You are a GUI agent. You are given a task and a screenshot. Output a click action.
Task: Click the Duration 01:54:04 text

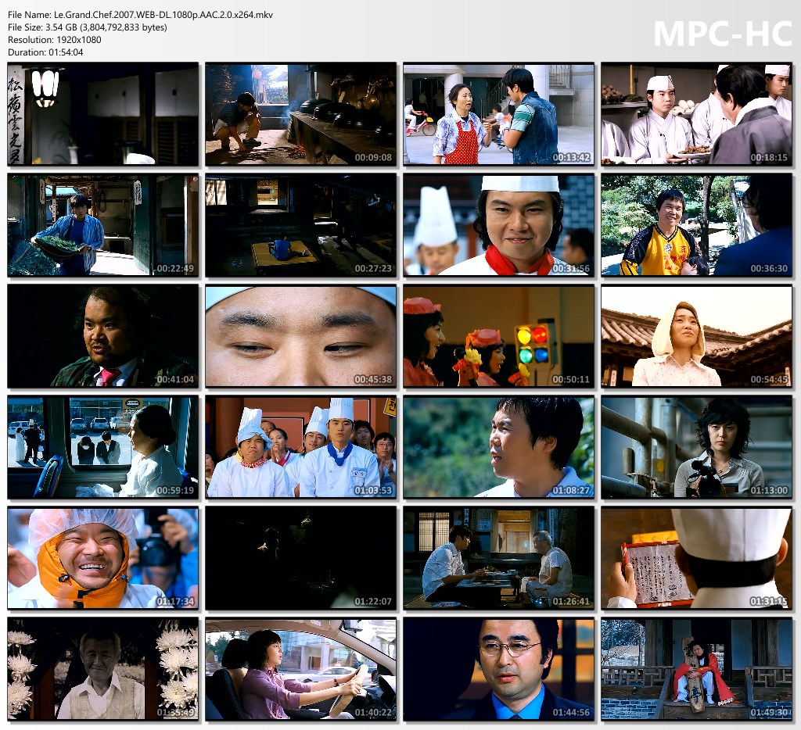coord(45,52)
